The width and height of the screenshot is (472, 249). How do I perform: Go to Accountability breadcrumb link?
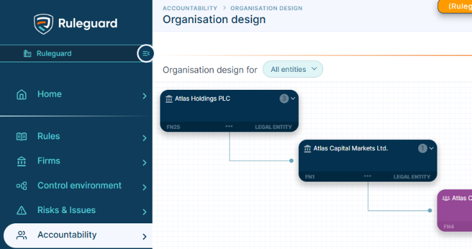click(x=190, y=8)
